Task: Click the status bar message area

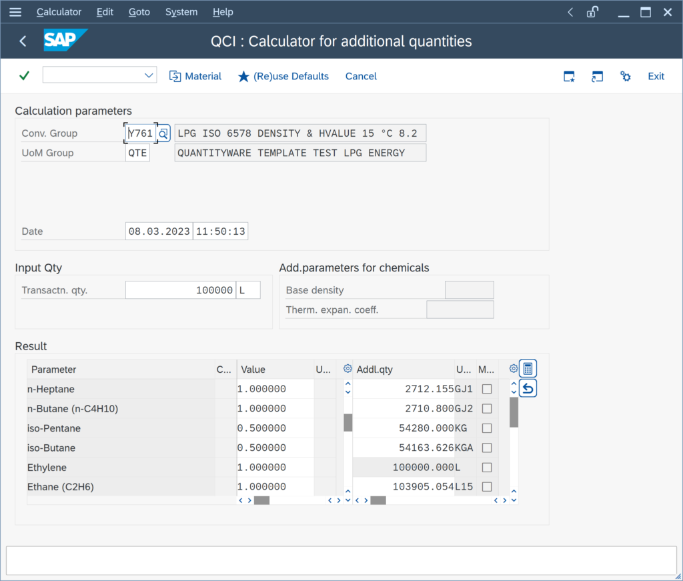Action: pyautogui.click(x=341, y=561)
